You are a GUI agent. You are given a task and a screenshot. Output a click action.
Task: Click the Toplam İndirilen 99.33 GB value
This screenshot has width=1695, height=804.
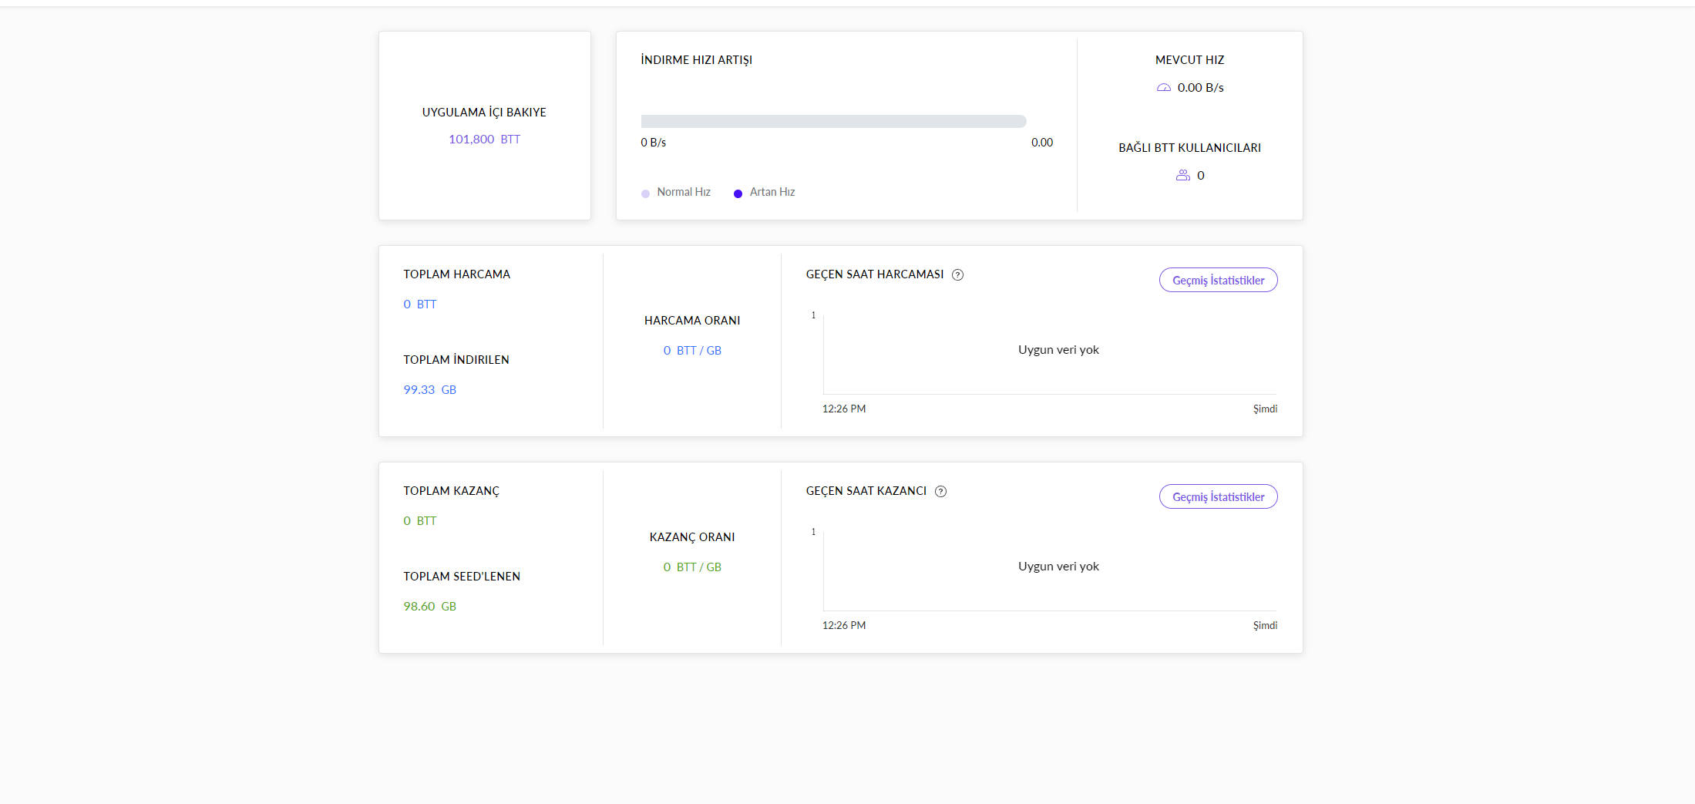tap(429, 390)
